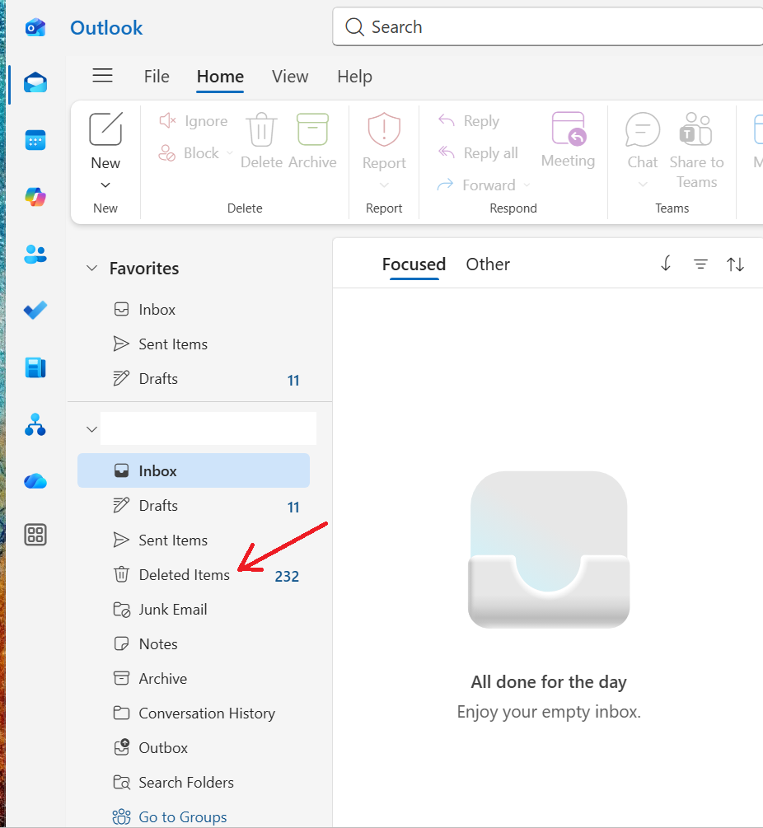Open the Conversation History folder

194,713
